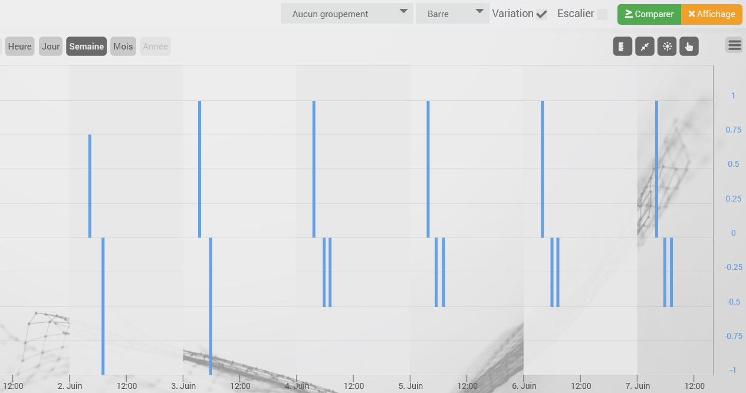
Task: Click the green Comparer button
Action: [x=649, y=14]
